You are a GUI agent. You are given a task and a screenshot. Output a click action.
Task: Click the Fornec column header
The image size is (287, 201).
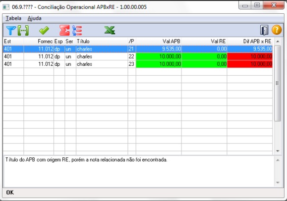coord(39,41)
